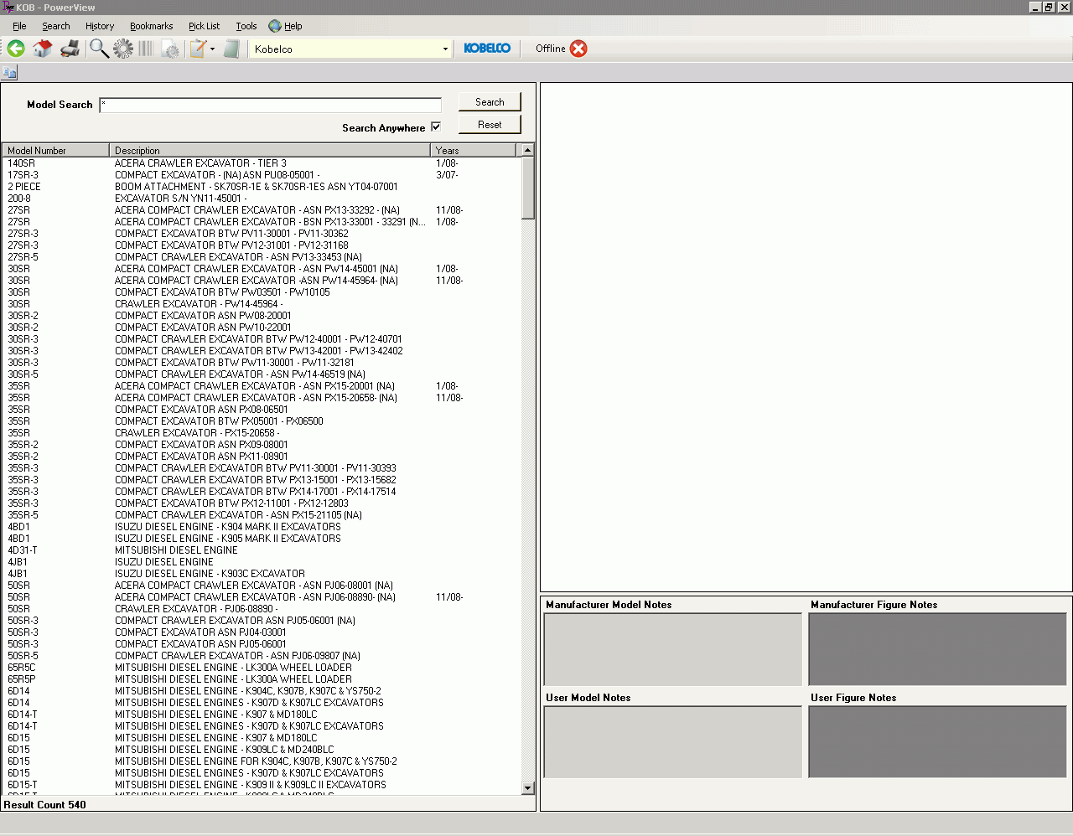Click the Offline status label

coord(551,49)
